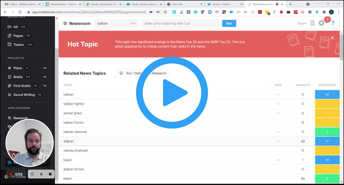Image resolution: width=344 pixels, height=185 pixels.
Task: Bookmark this page with the star icon
Action: point(165,12)
